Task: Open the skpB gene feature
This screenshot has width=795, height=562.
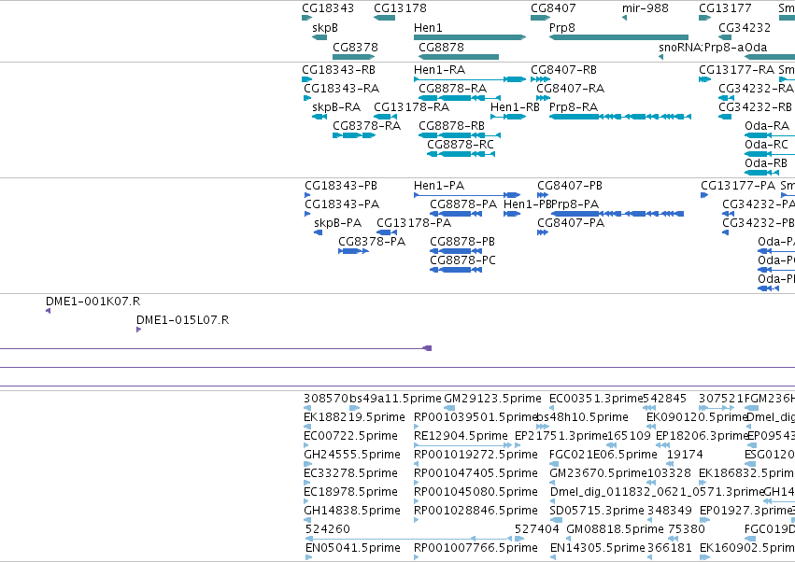Action: coord(319,37)
